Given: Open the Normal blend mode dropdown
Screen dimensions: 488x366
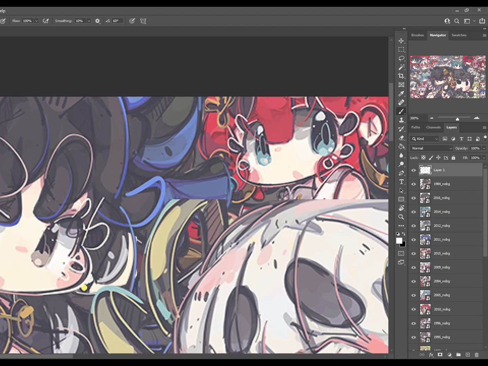Looking at the screenshot, I should pyautogui.click(x=431, y=148).
